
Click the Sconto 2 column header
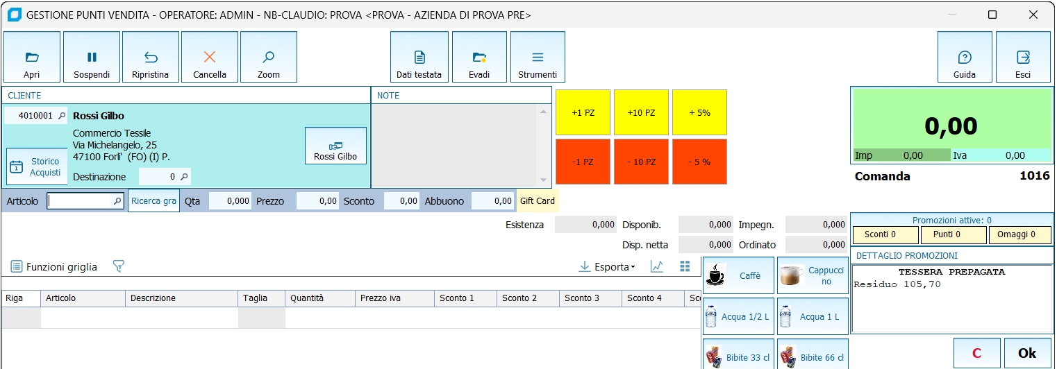tap(528, 298)
